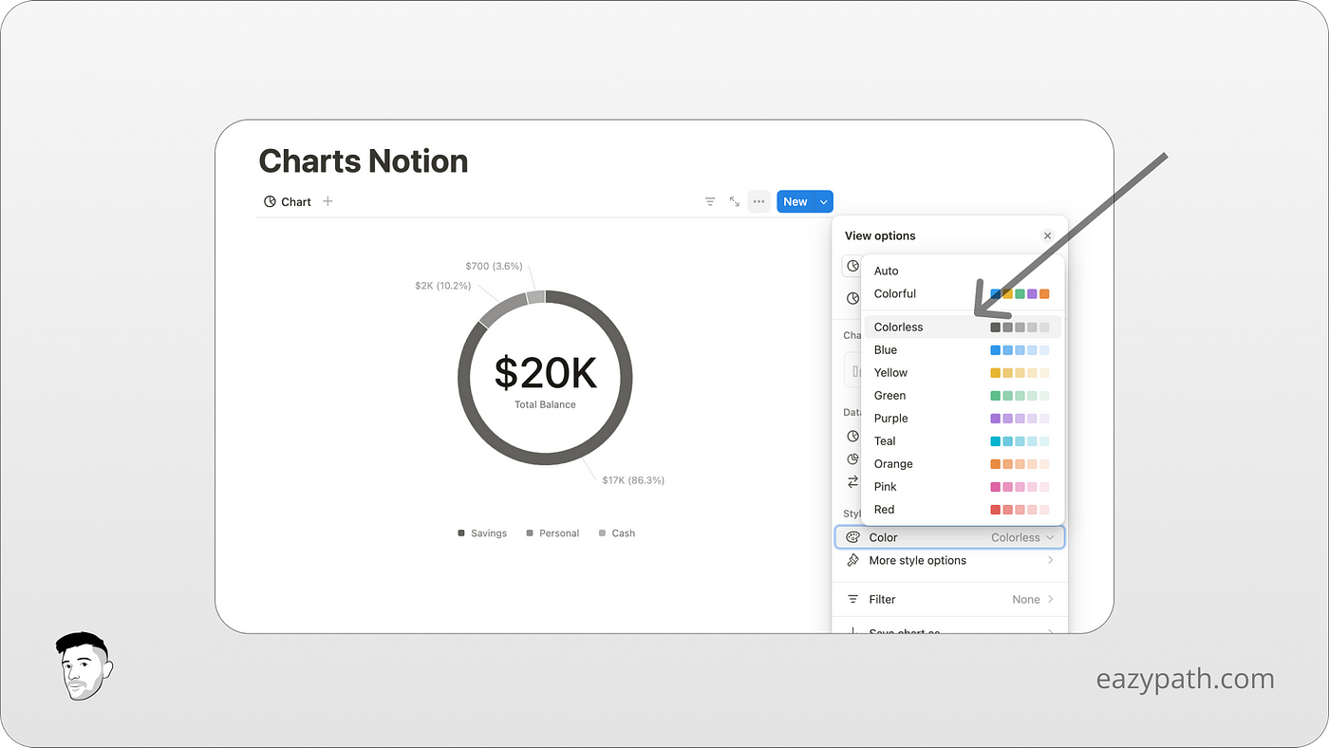1329x748 pixels.
Task: Click the pie chart icon beside the Chart tab
Action: [270, 201]
